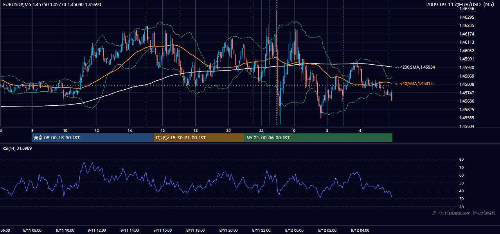Click price axis value 1.46052
Screen dimensions: 500x234
467,51
